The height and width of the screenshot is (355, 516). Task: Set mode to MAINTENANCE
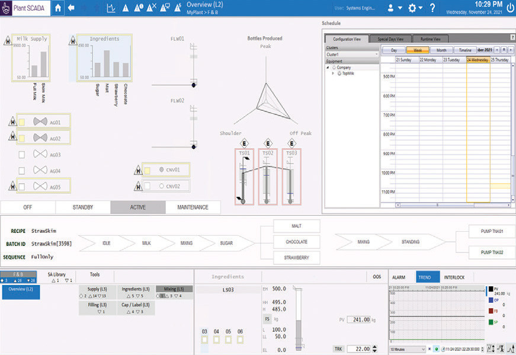192,207
